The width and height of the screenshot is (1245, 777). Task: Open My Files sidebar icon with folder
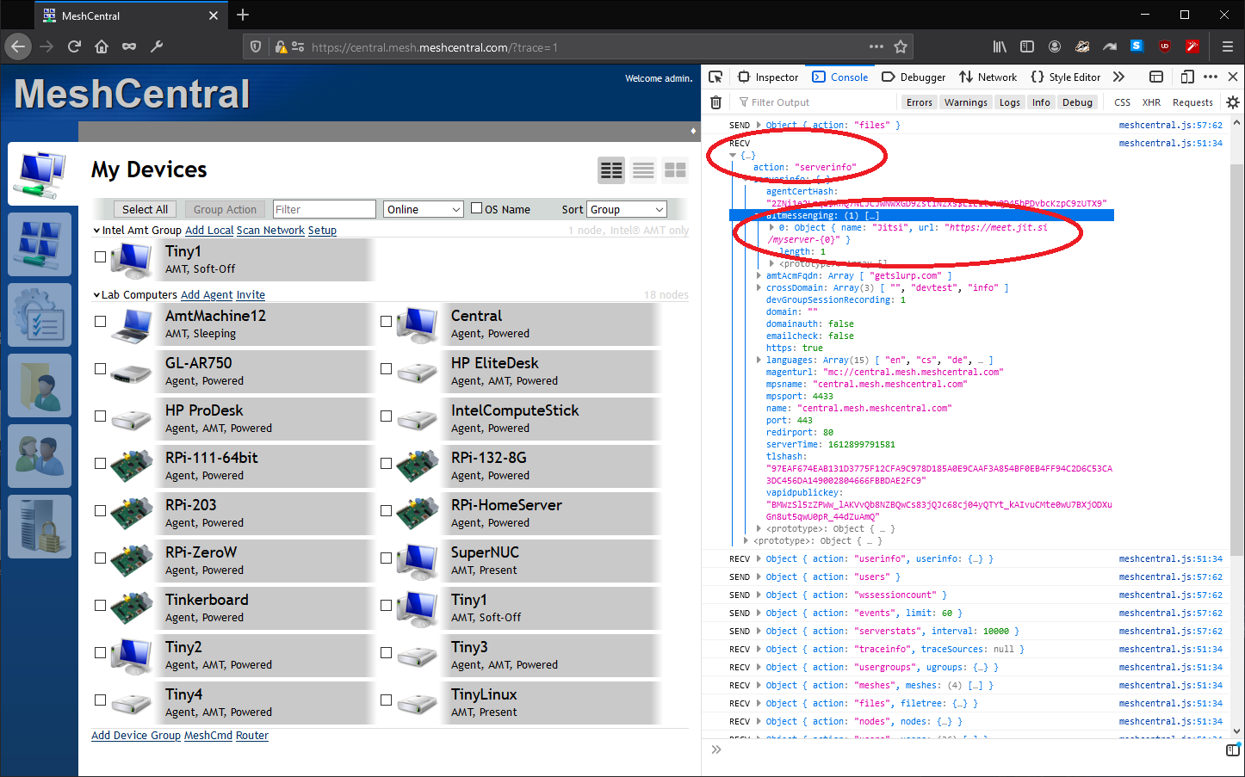point(40,385)
